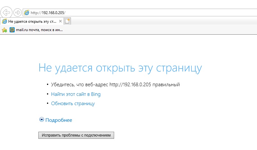Click the browser Back arrow button
Viewport: 257px width, 150px height.
click(7, 13)
